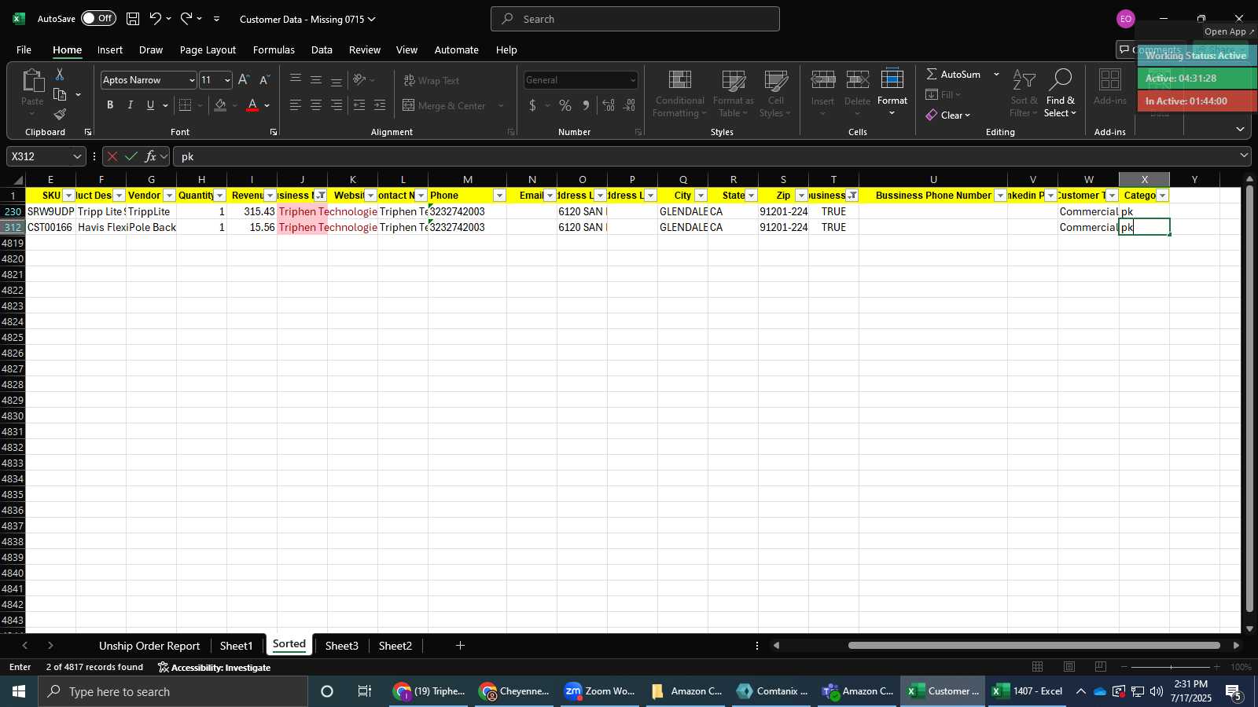
Task: Open the SKU column filter dropdown
Action: click(x=69, y=196)
